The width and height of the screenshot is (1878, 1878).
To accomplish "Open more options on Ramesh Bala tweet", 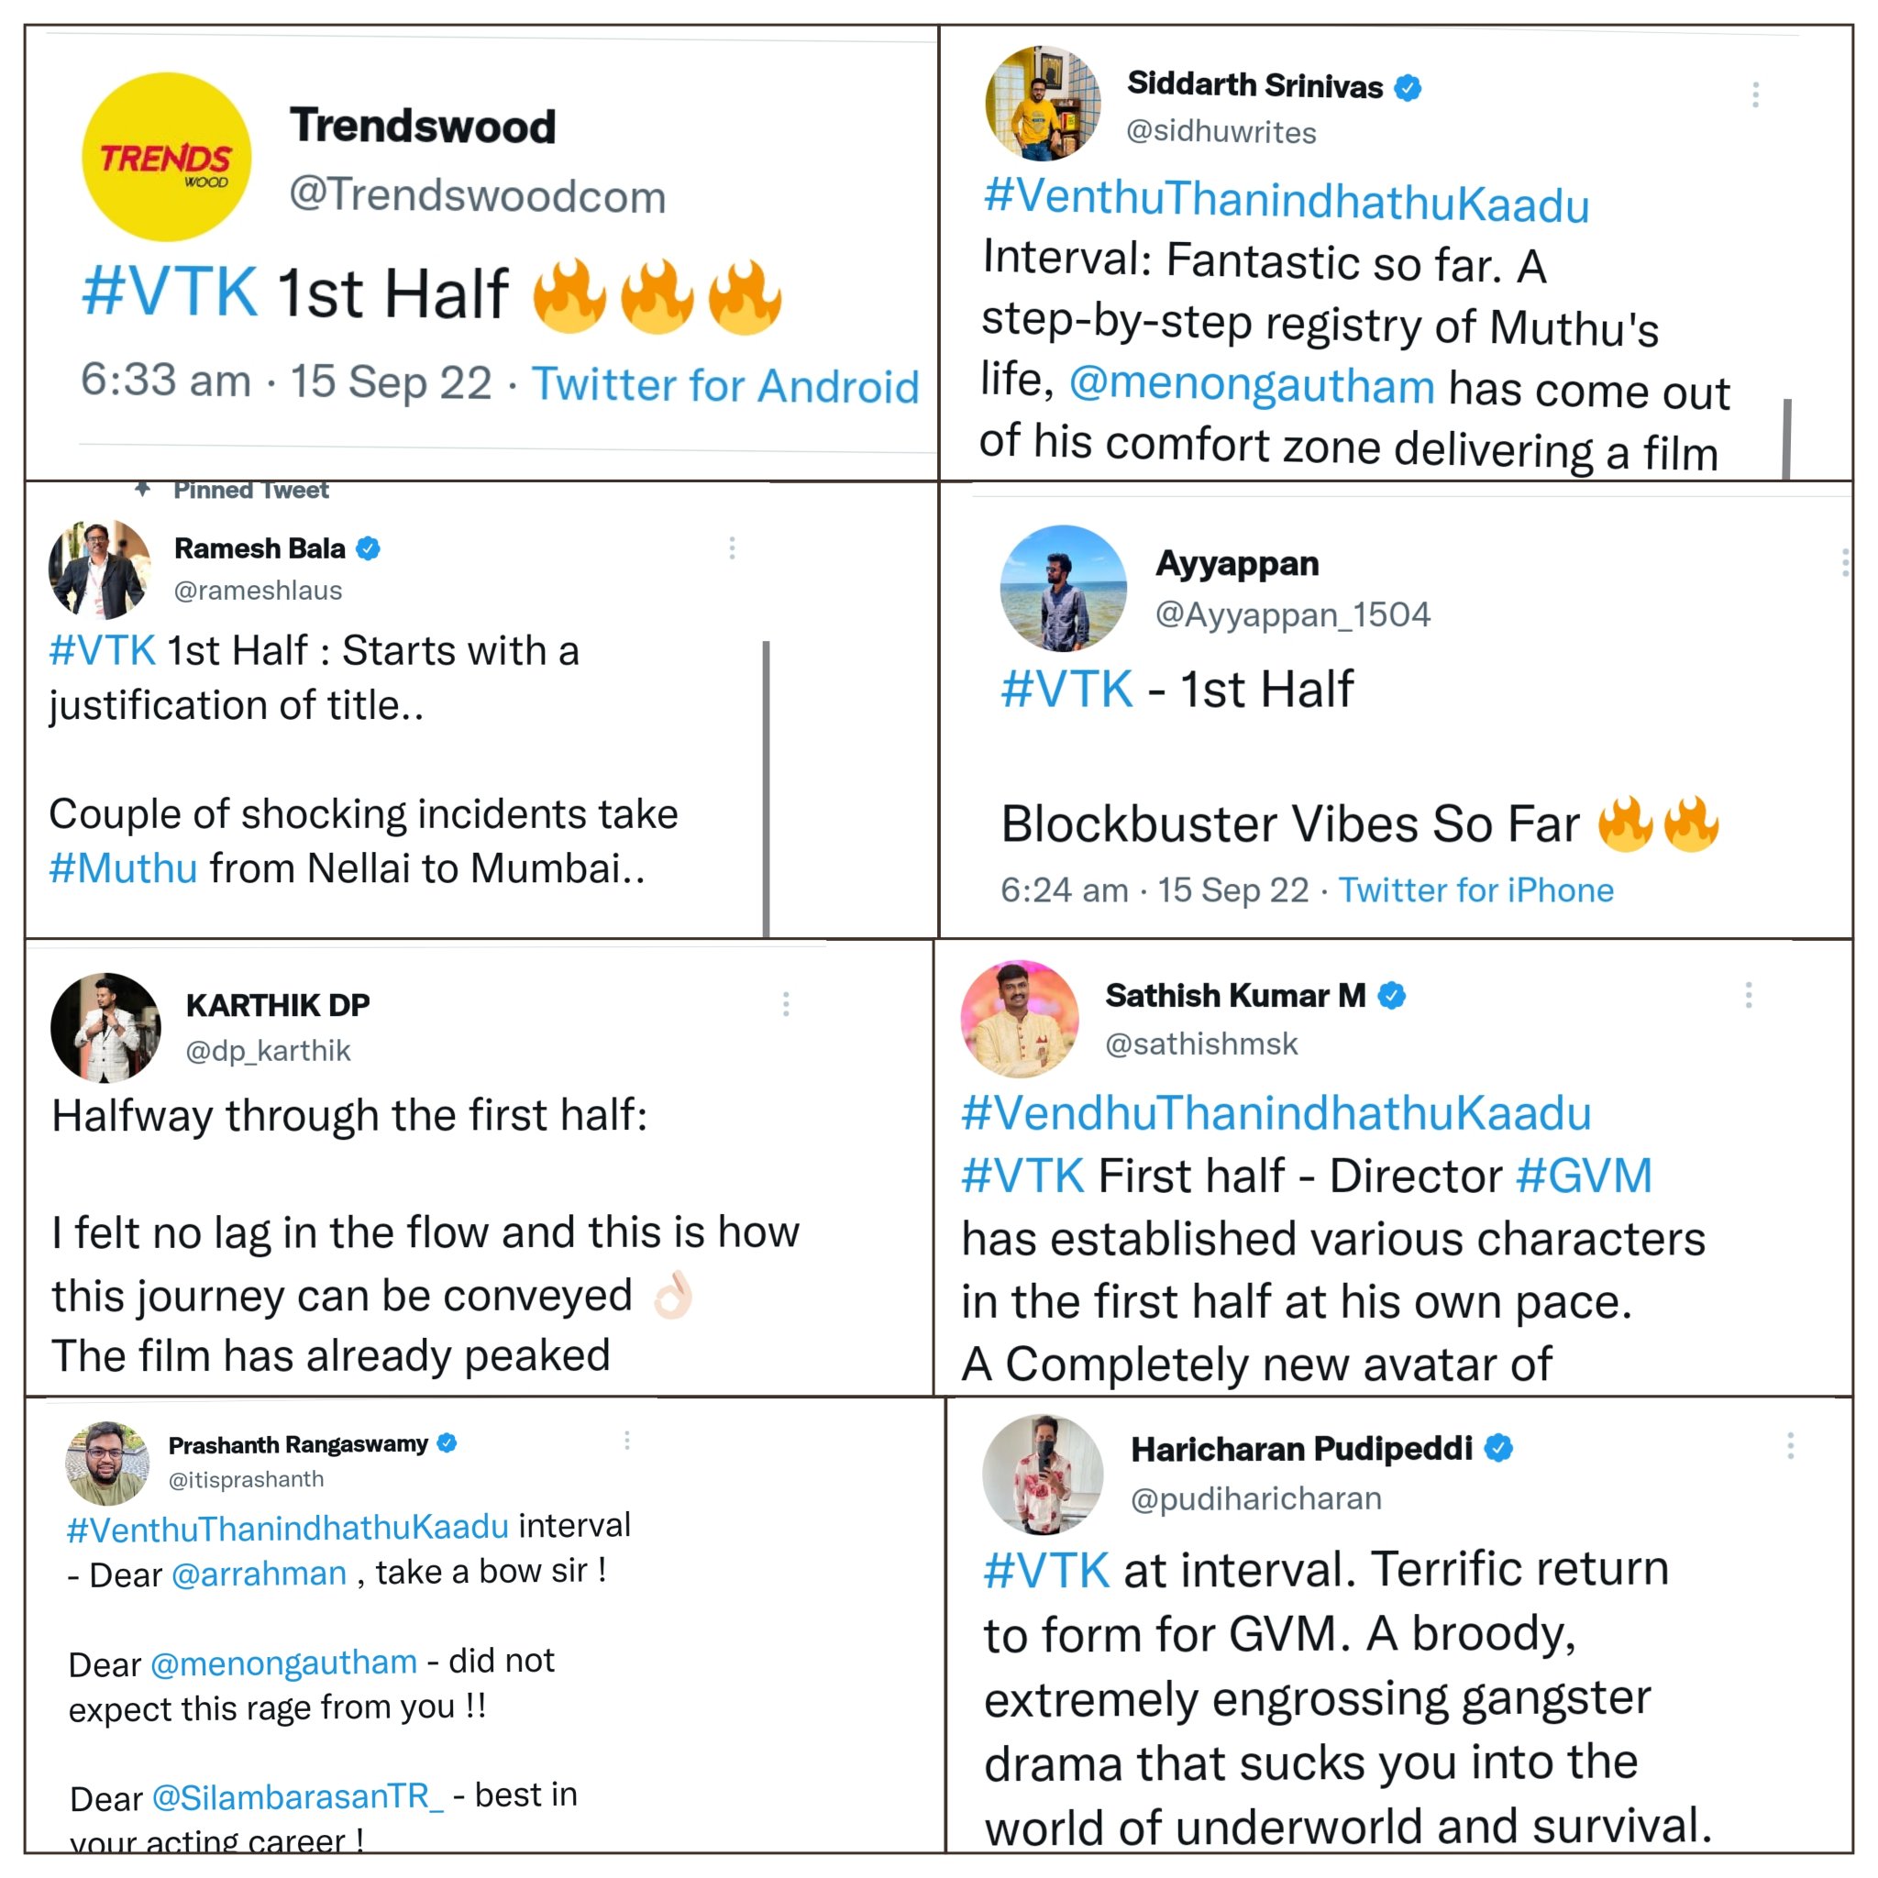I will coord(732,548).
